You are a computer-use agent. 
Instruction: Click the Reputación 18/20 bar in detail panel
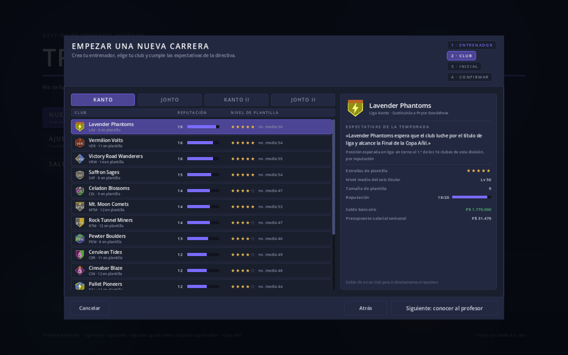click(472, 197)
